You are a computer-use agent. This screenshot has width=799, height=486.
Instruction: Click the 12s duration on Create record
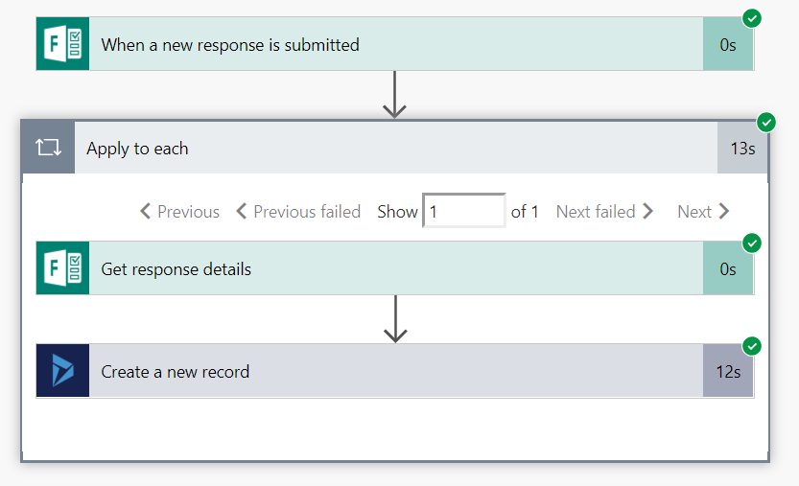[x=728, y=372]
